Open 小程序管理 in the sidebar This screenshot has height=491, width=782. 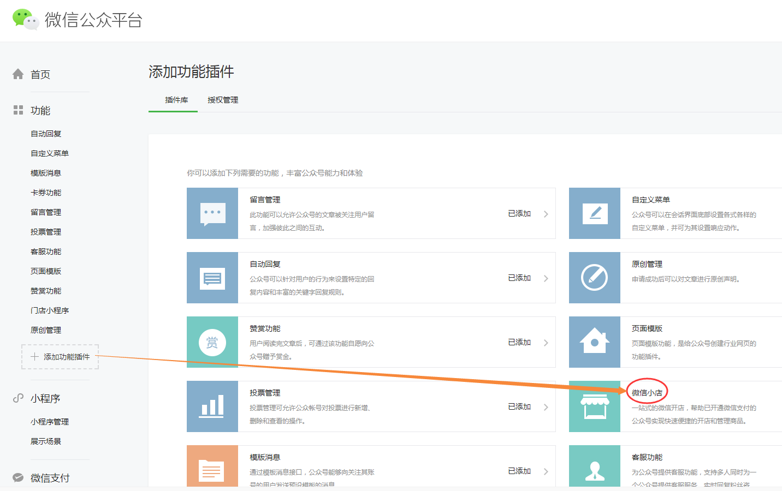pyautogui.click(x=50, y=422)
